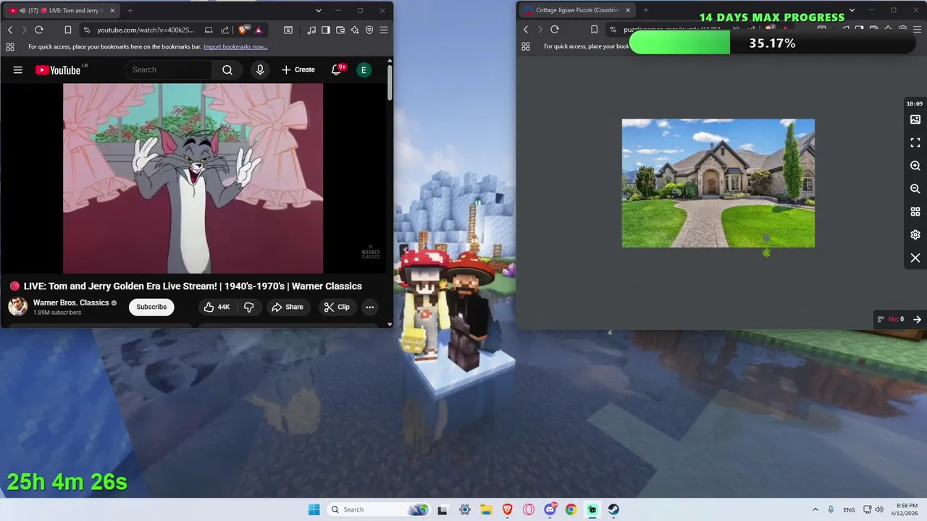Show puzzle preview image icon
This screenshot has width=927, height=521.
[x=915, y=119]
